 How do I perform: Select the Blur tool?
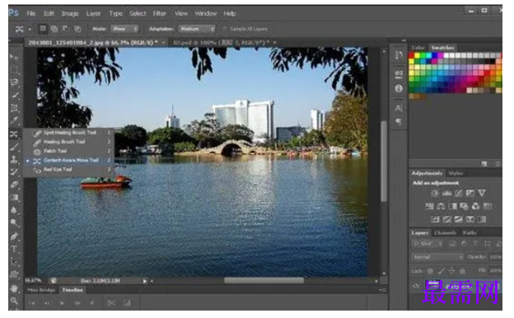point(14,210)
